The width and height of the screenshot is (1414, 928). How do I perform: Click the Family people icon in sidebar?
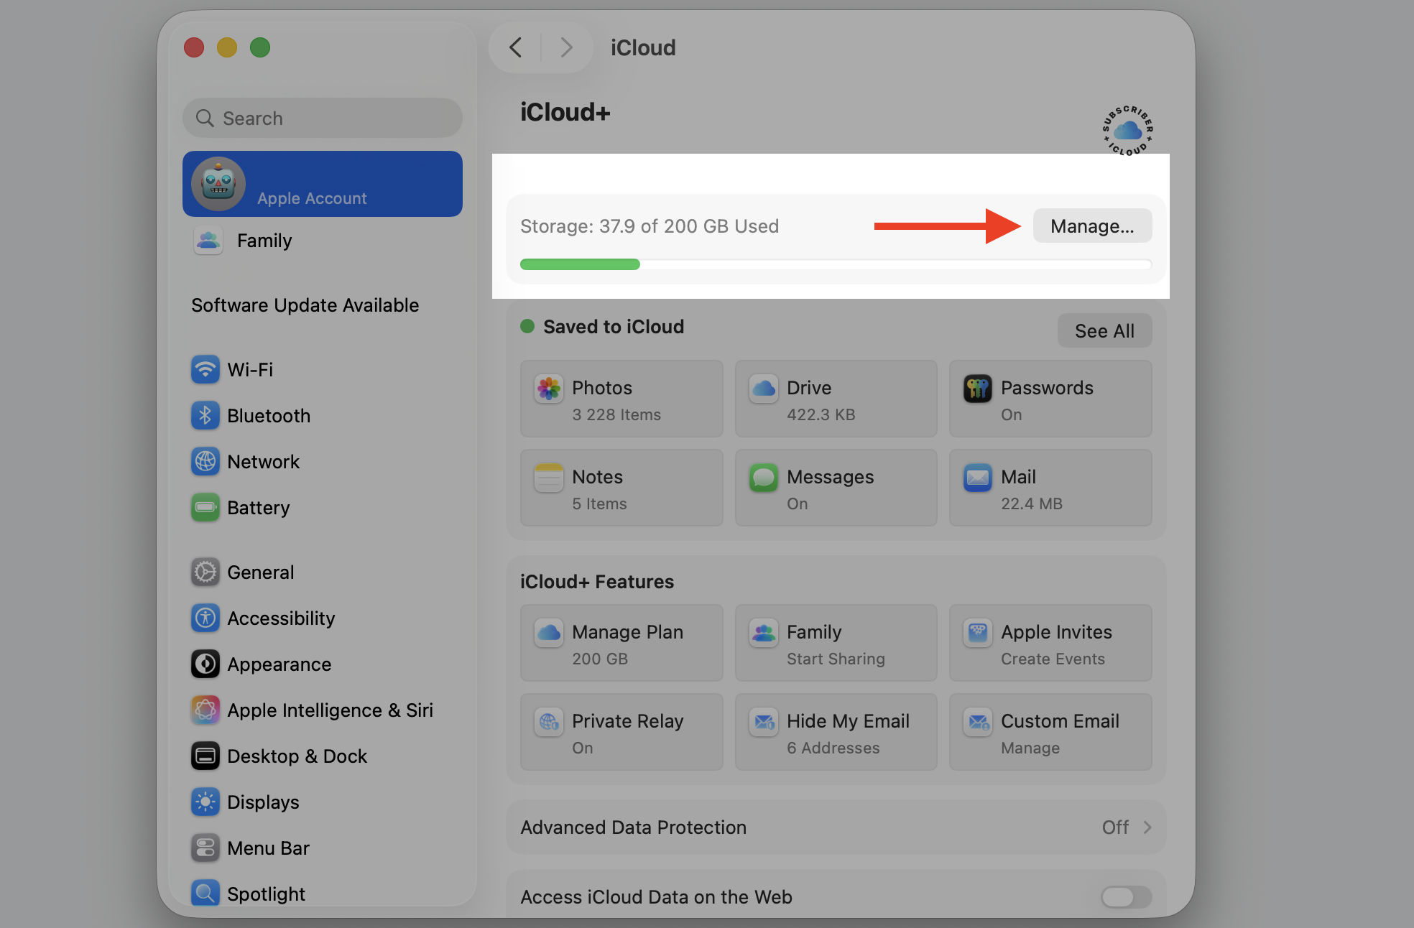click(208, 241)
